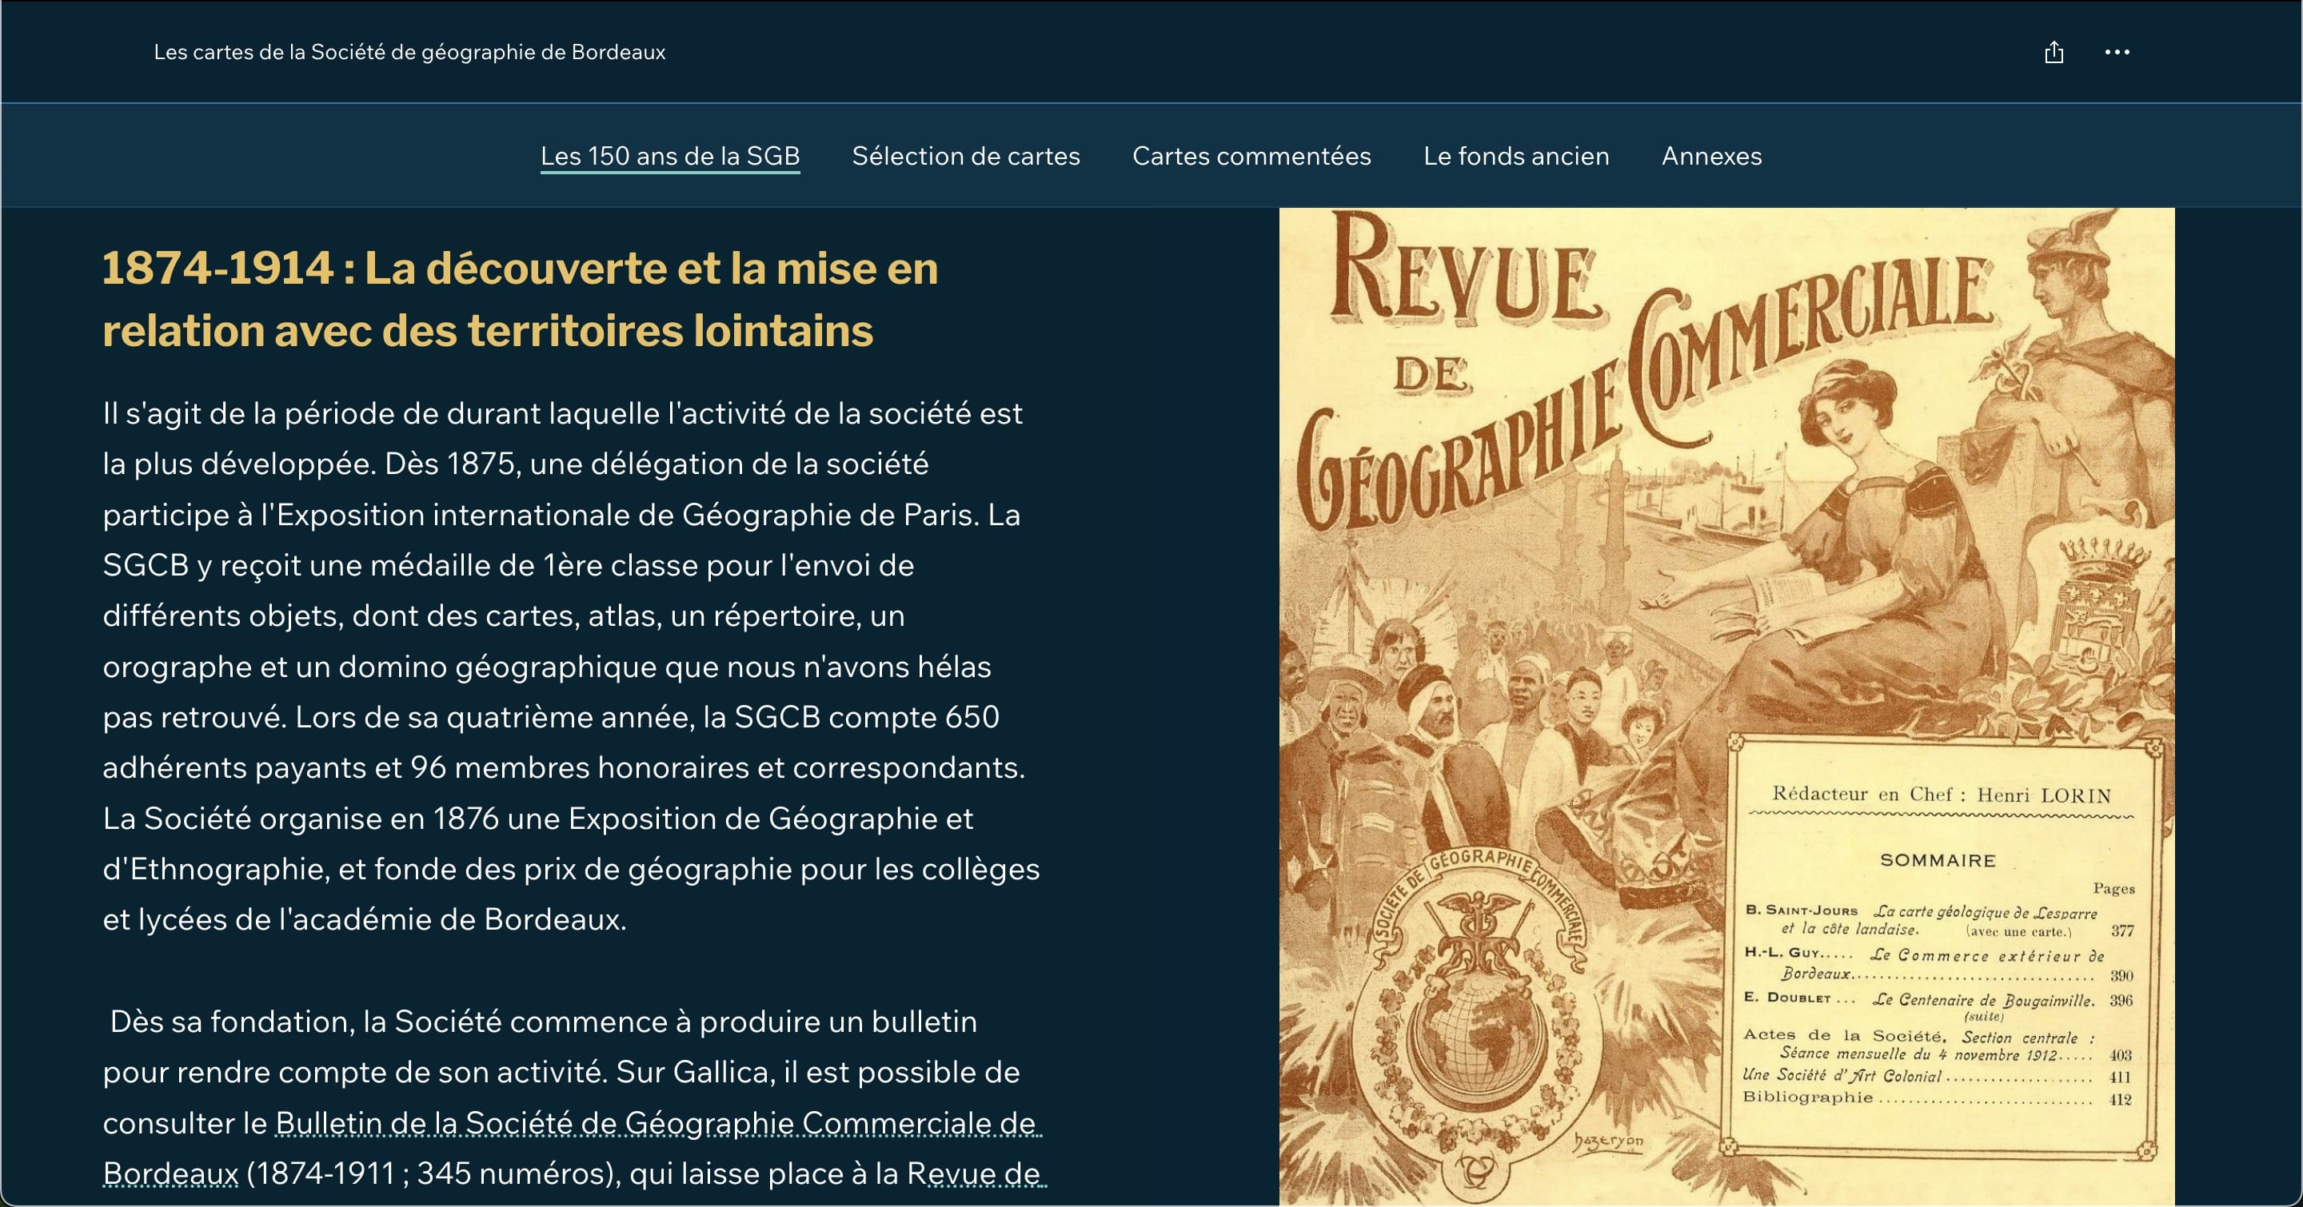This screenshot has width=2303, height=1207.
Task: Click the 1874-1914 section heading
Action: point(520,299)
